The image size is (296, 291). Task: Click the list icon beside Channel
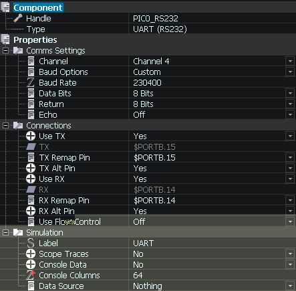tap(31, 61)
